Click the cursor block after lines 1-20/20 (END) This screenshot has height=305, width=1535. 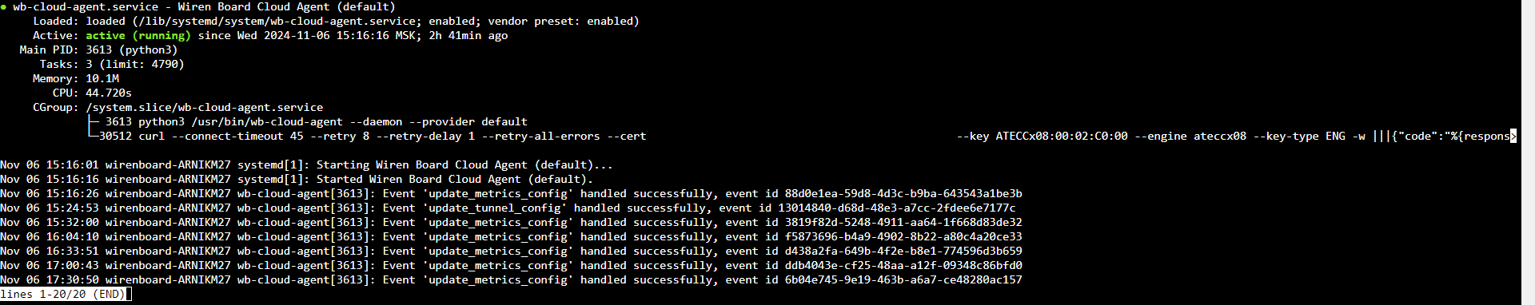[x=129, y=295]
